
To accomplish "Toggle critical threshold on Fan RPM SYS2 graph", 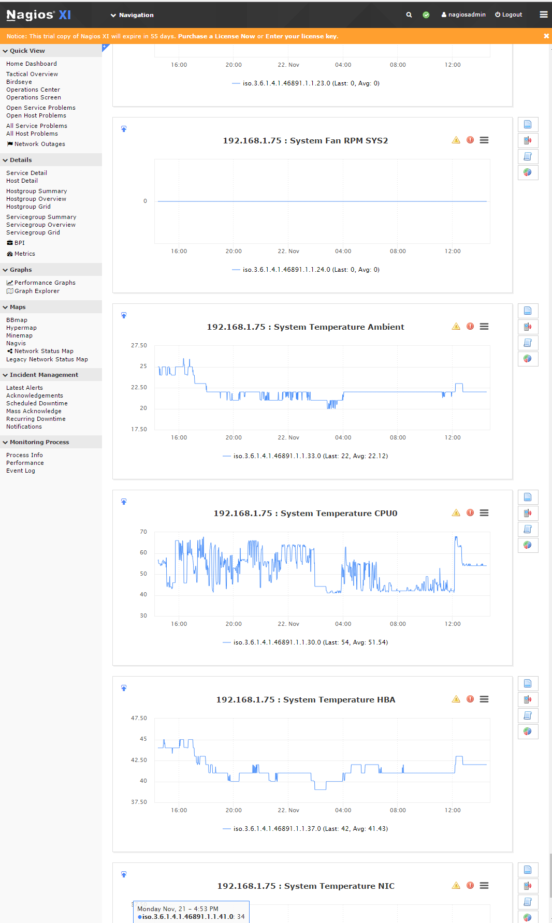I will click(x=470, y=140).
